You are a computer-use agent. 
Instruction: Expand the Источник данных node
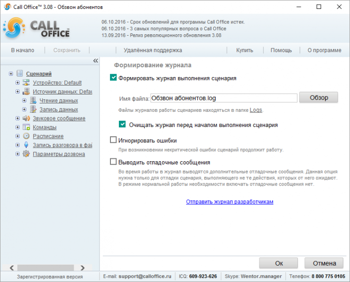17,92
